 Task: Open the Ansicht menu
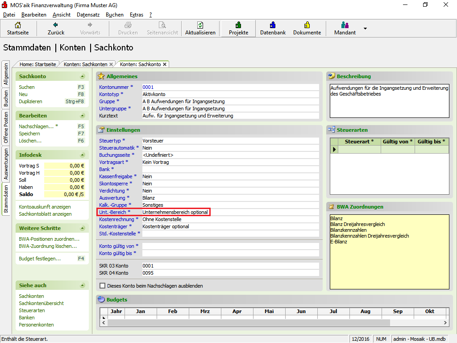[62, 15]
